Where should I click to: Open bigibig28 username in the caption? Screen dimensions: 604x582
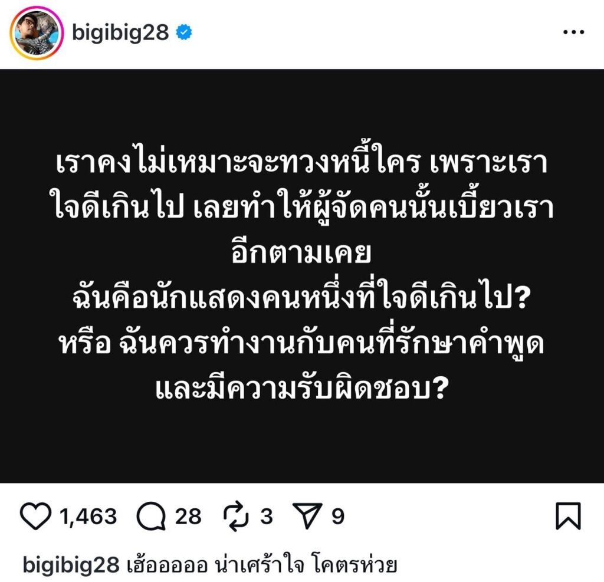click(x=71, y=565)
